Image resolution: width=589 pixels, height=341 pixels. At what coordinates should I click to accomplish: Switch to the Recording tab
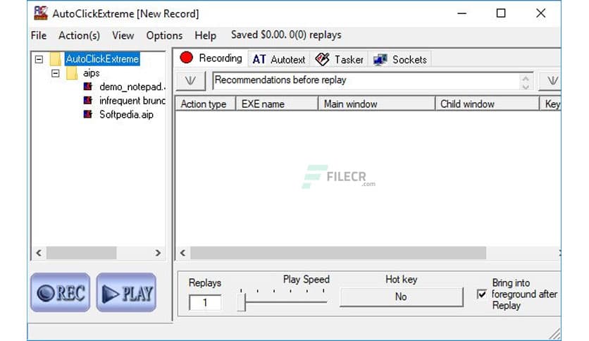click(211, 58)
